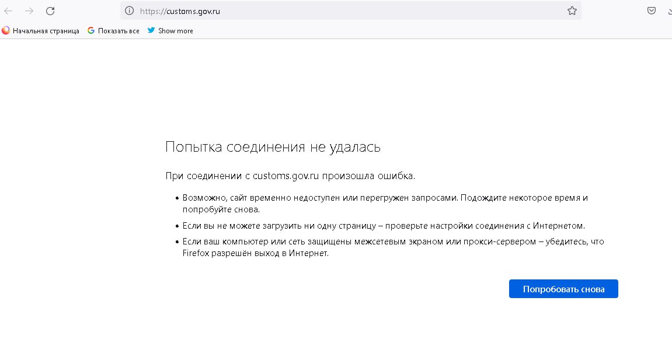Click the Google icon in bookmarks toolbar
Screen dimensions: 672x357
click(91, 30)
